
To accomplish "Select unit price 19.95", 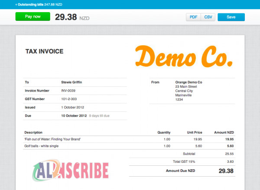I will [x=198, y=139].
